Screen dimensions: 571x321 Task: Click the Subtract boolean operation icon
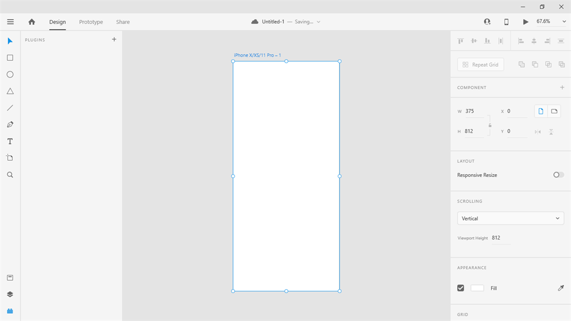click(535, 65)
